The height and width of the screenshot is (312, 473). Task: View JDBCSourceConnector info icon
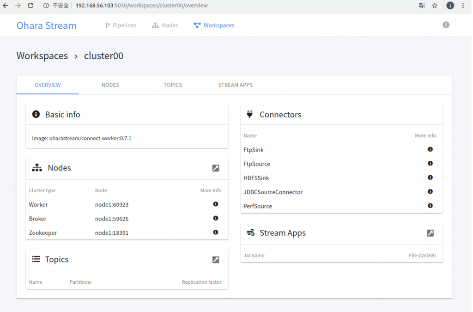coord(430,191)
